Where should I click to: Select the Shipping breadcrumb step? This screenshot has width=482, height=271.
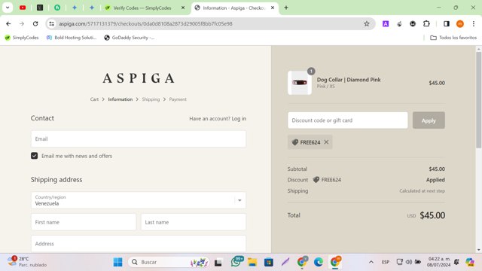pos(151,99)
